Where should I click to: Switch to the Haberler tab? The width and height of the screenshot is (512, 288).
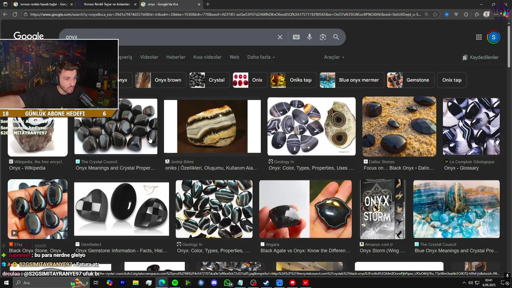176,57
